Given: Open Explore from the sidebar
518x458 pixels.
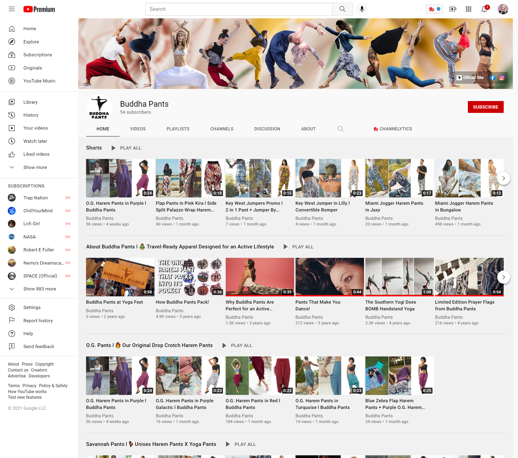Looking at the screenshot, I should click(x=39, y=42).
